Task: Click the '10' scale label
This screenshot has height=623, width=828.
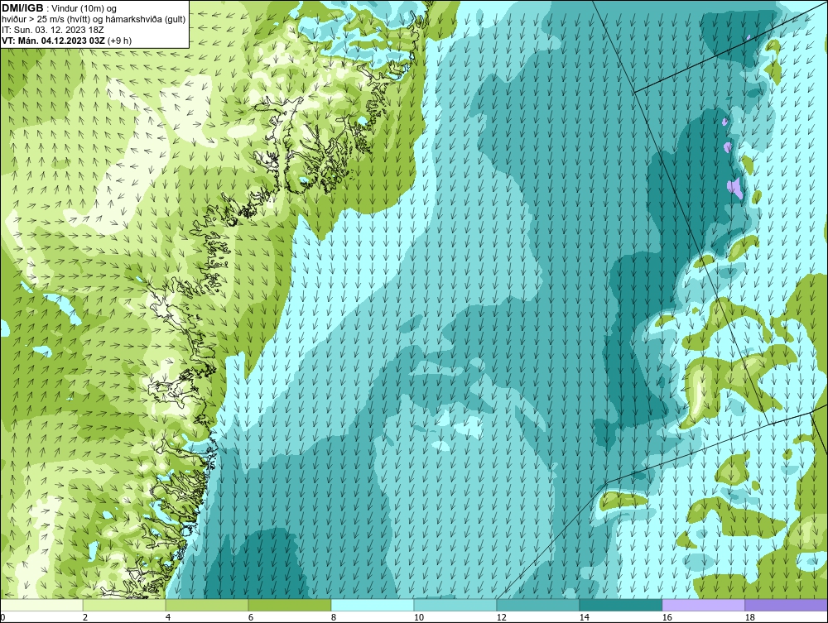Action: click(419, 617)
